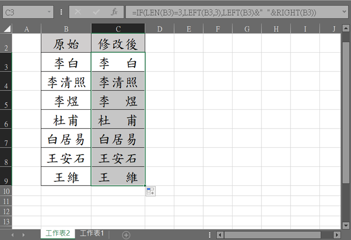The height and width of the screenshot is (240, 351).
Task: Click cell B9 containing 王維
Action: click(66, 176)
